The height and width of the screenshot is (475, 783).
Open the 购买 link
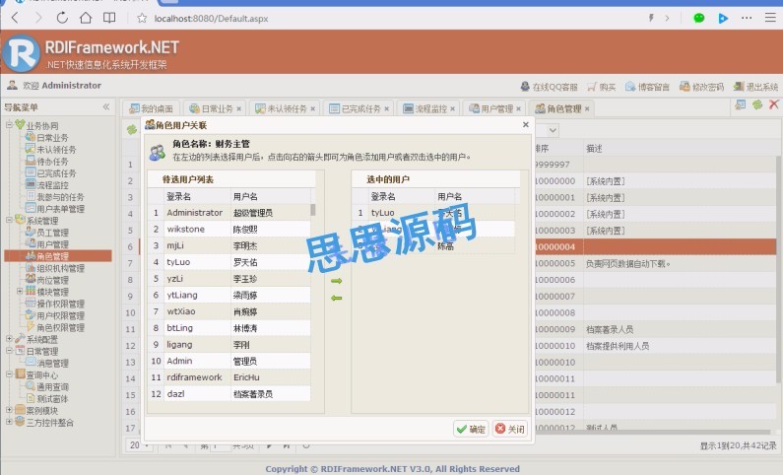[x=601, y=87]
